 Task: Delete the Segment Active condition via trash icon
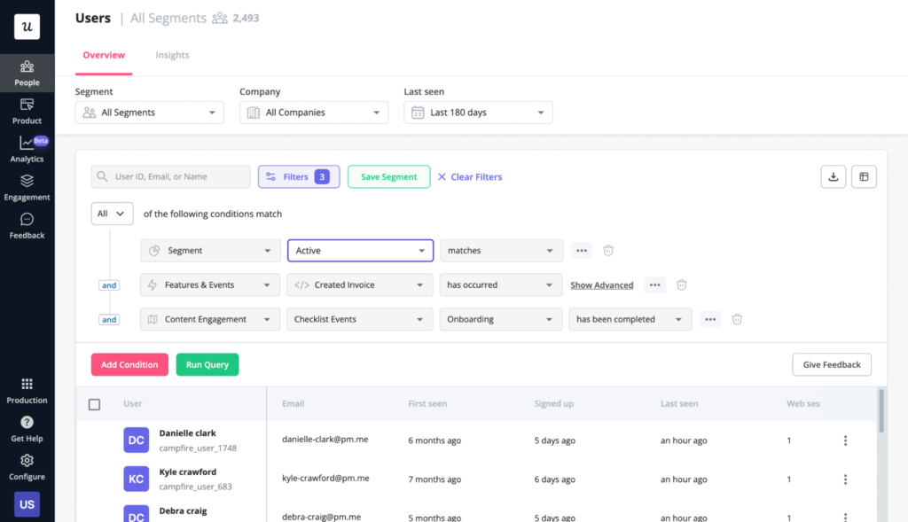[608, 251]
